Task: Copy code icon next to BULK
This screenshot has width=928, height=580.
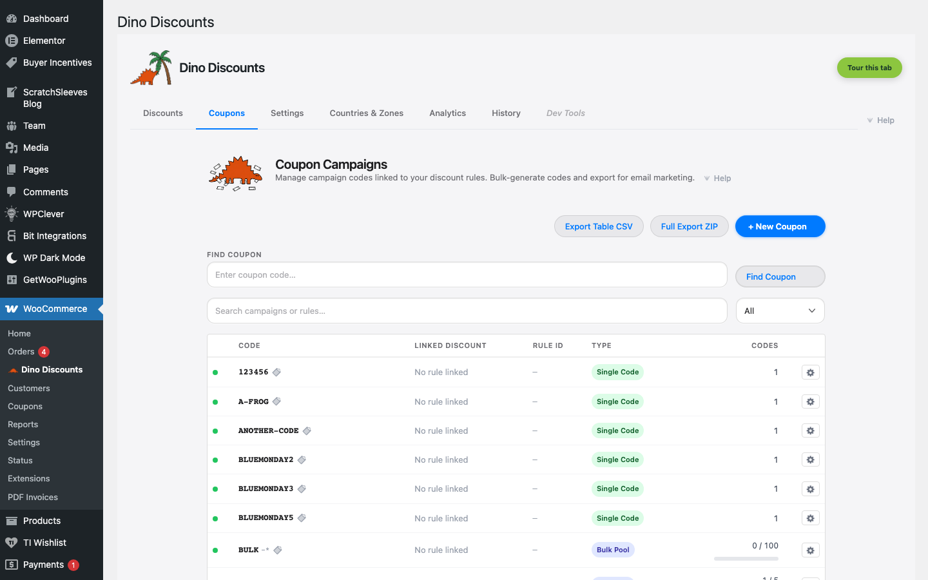Action: pyautogui.click(x=278, y=550)
